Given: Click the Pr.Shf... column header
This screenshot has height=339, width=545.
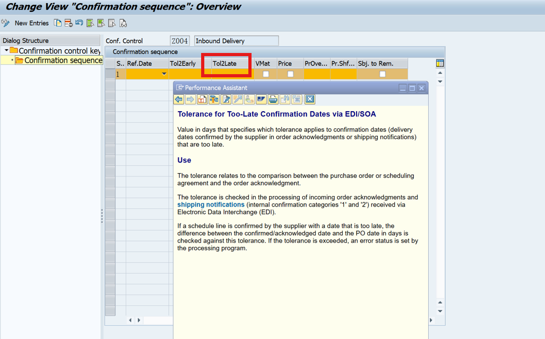Looking at the screenshot, I should click(343, 64).
